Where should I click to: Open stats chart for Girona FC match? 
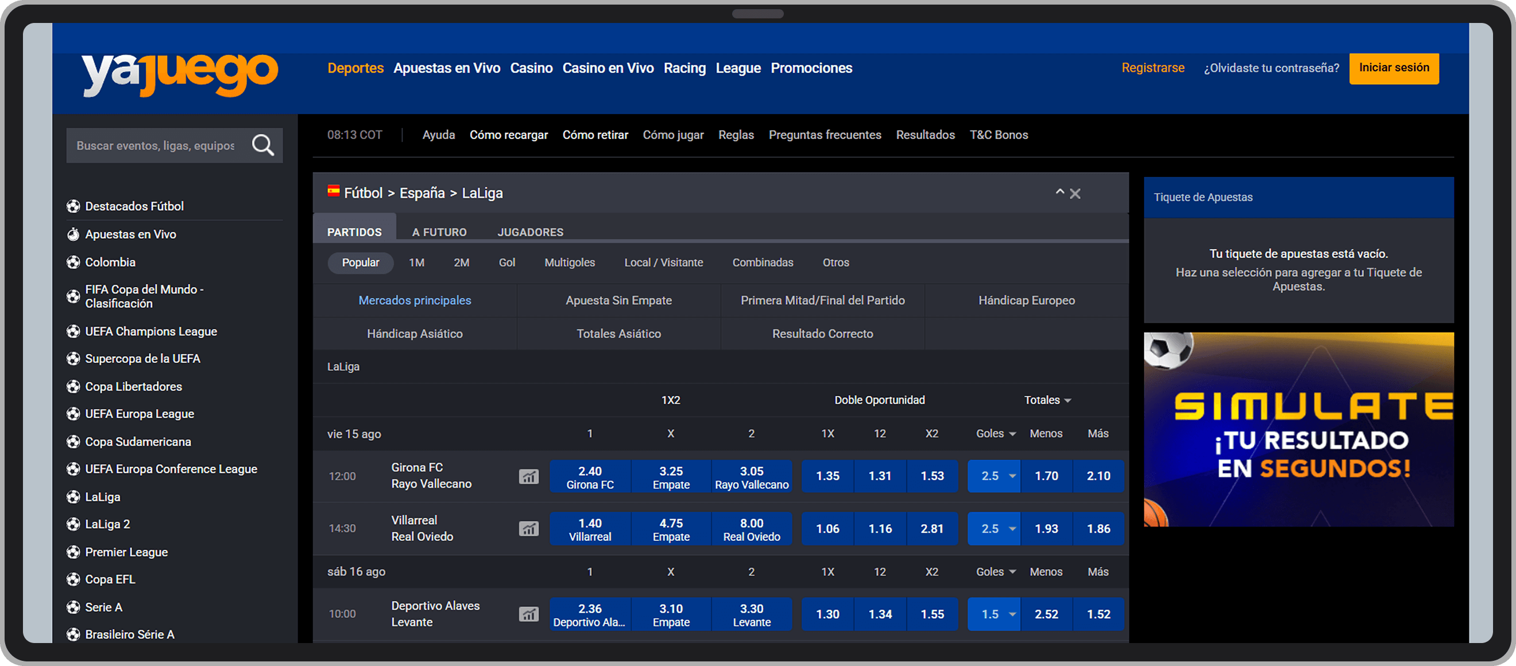[528, 477]
